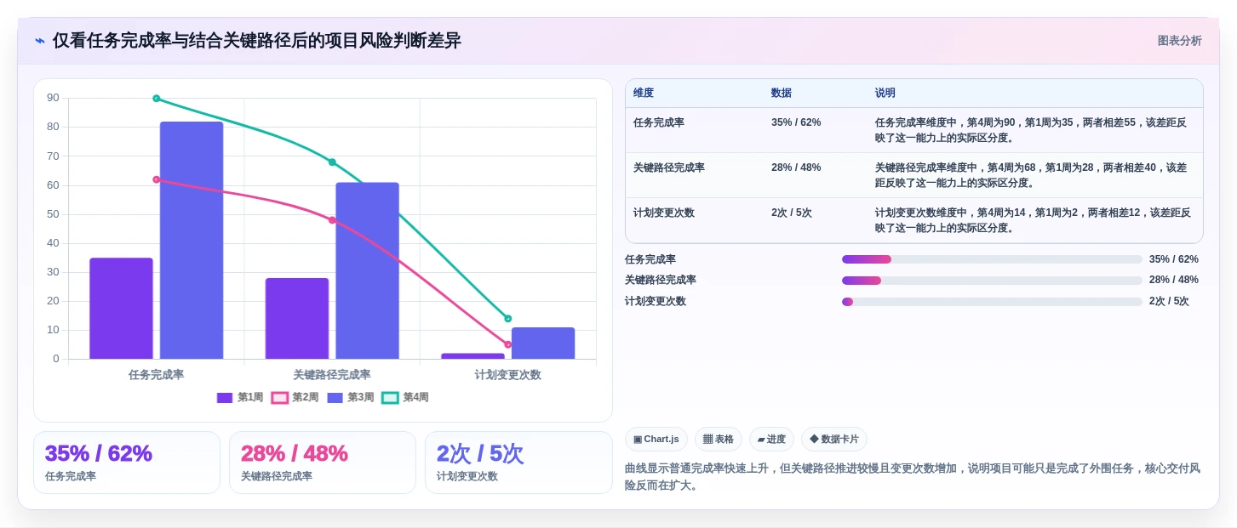The image size is (1237, 528).
Task: Click 任务完成率 description in 说明 column
Action: (1033, 130)
